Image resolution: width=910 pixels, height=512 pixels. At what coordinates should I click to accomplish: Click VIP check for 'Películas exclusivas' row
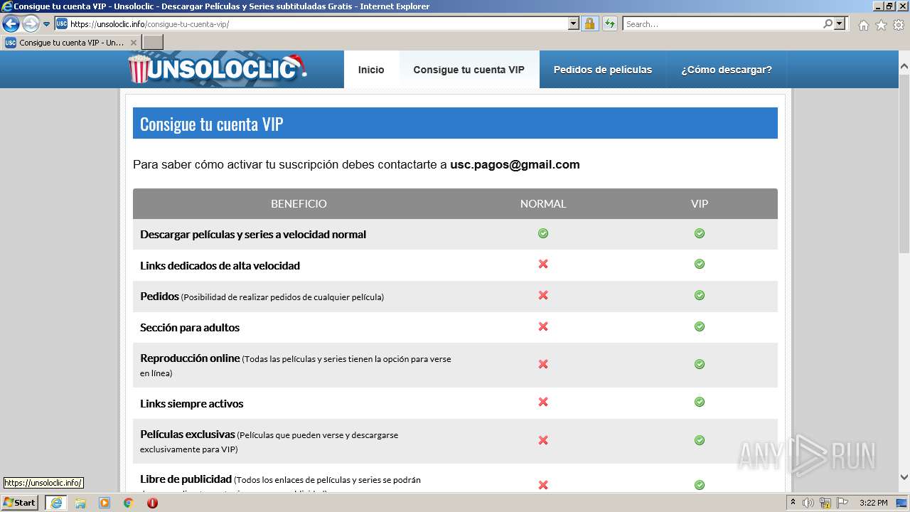(x=700, y=440)
